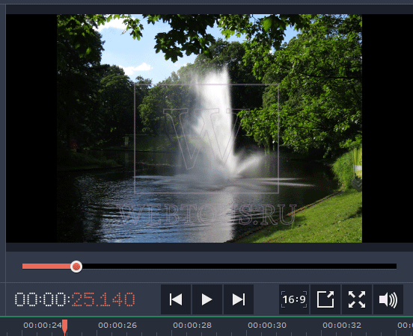This screenshot has height=336, width=413.
Task: Move the playhead to the 00:00:32 ruler mark
Action: pyautogui.click(x=342, y=326)
